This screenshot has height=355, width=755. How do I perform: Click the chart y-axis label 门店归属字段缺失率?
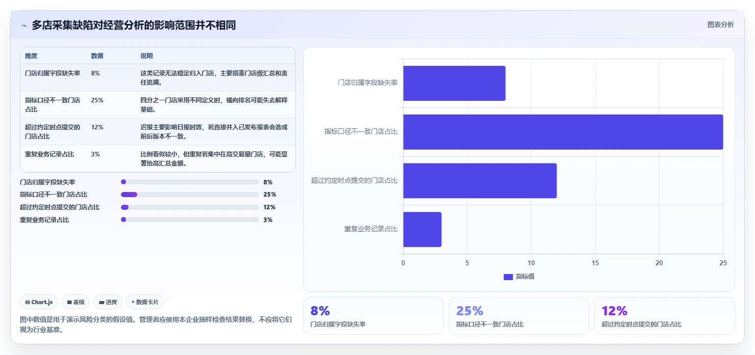[x=368, y=83]
